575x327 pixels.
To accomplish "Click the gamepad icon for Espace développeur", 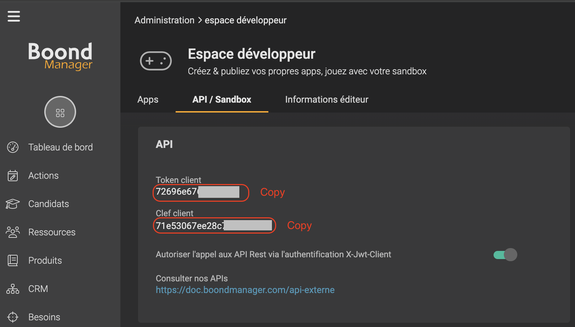I will [156, 61].
